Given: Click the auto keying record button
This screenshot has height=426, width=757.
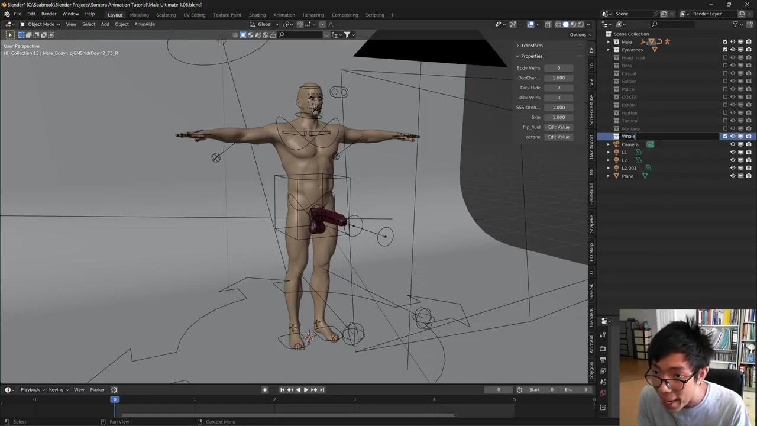Looking at the screenshot, I should [265, 390].
